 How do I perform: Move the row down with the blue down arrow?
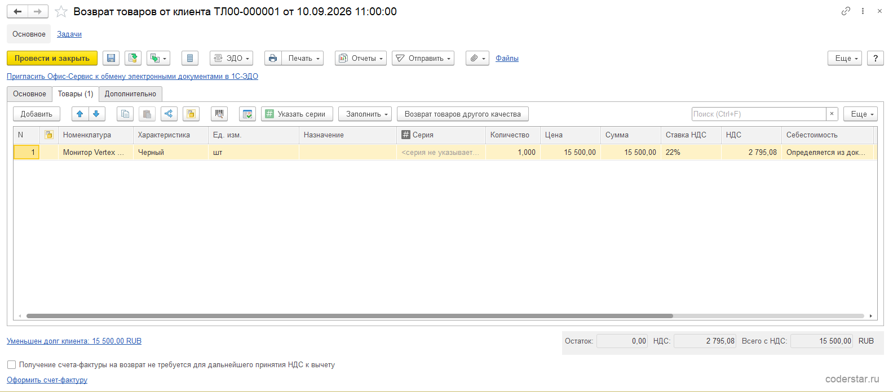click(96, 114)
